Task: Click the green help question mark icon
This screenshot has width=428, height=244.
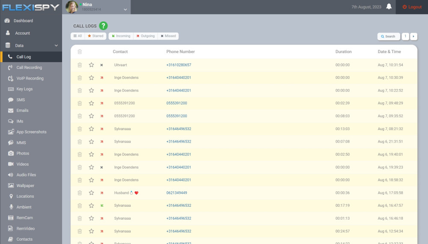Action: point(103,26)
